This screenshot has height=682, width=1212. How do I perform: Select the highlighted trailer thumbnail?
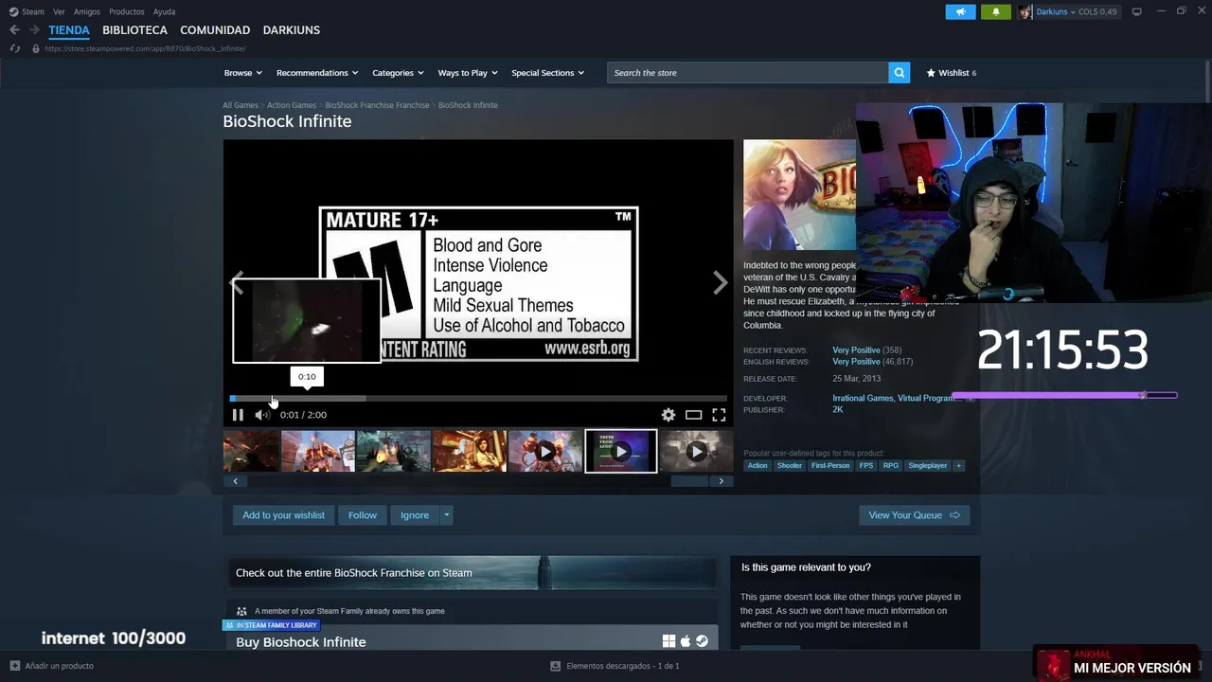pyautogui.click(x=620, y=451)
